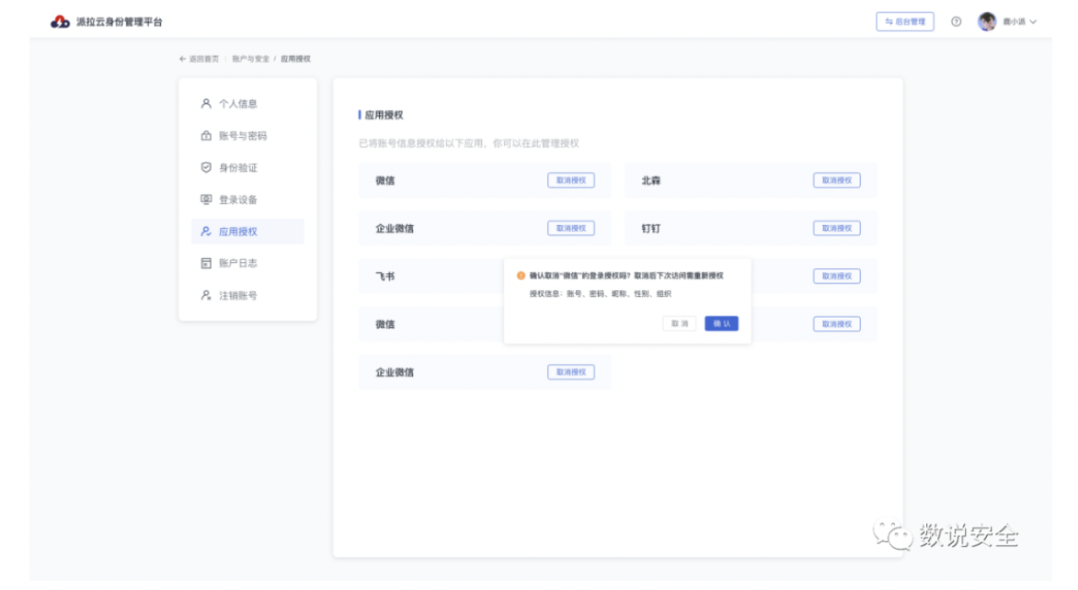Select 应用授权 in the sidebar menu
Viewport: 1078px width, 590px height.
[x=247, y=232]
